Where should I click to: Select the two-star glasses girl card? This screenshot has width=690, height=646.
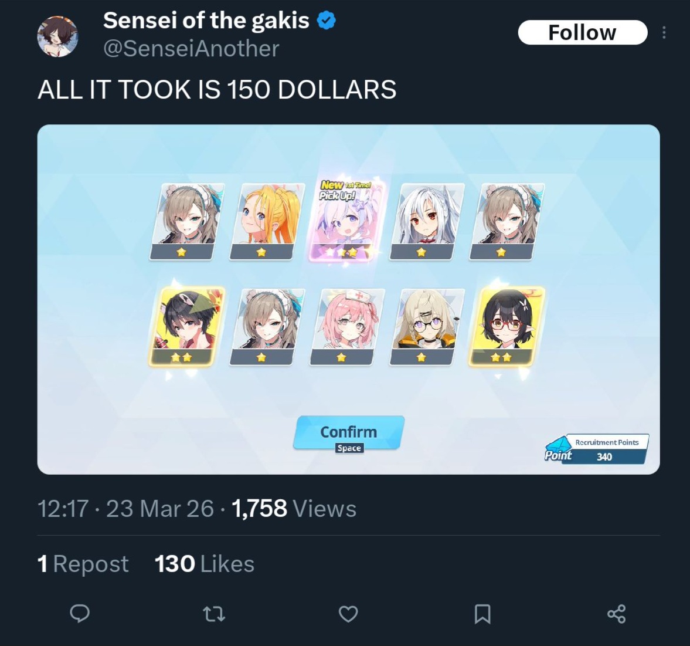[x=507, y=326]
